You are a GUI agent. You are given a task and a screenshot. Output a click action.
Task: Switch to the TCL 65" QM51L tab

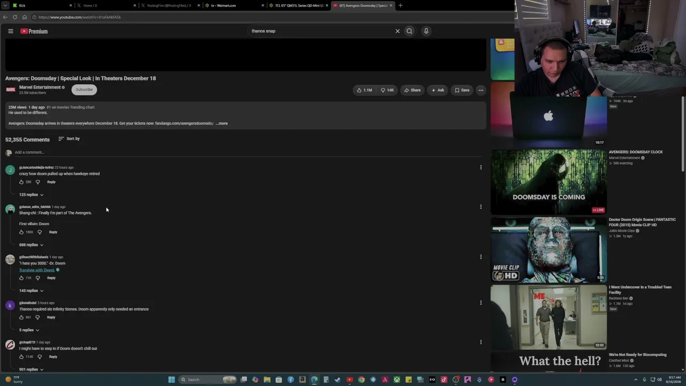pyautogui.click(x=299, y=5)
